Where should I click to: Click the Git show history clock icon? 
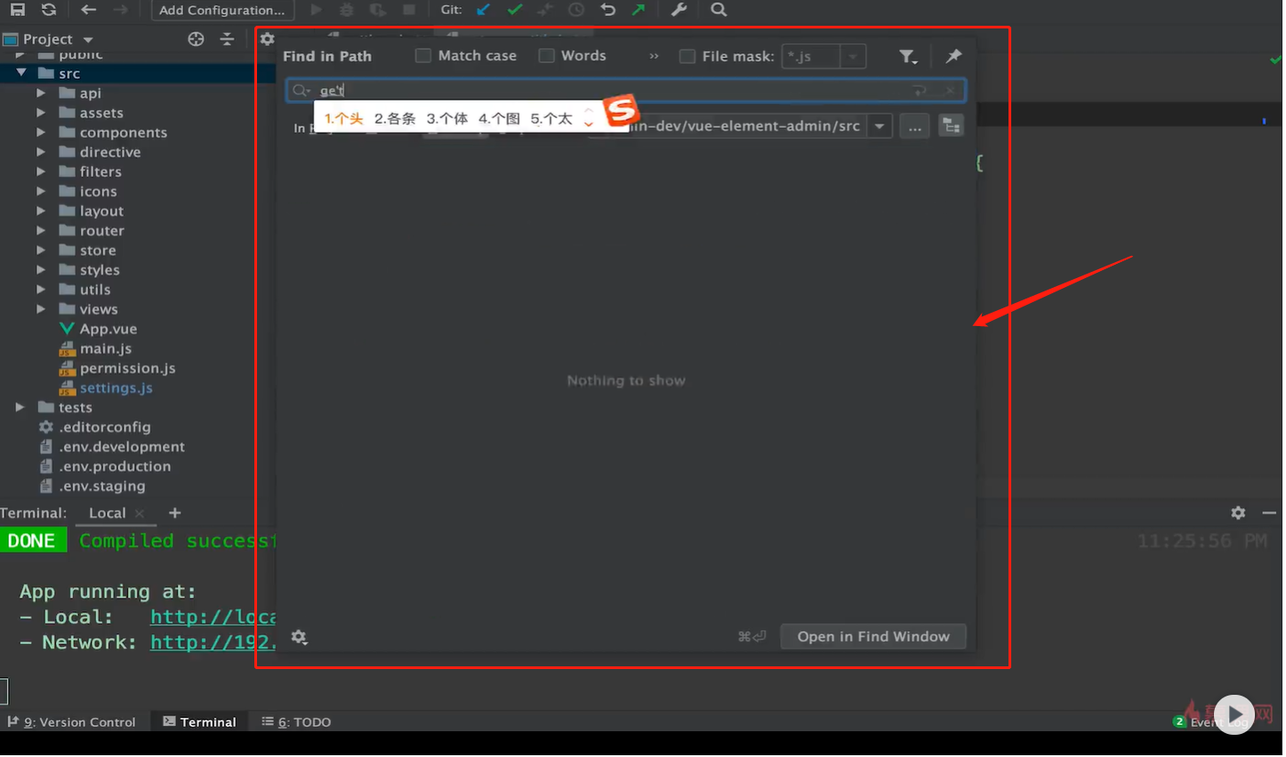[x=576, y=10]
